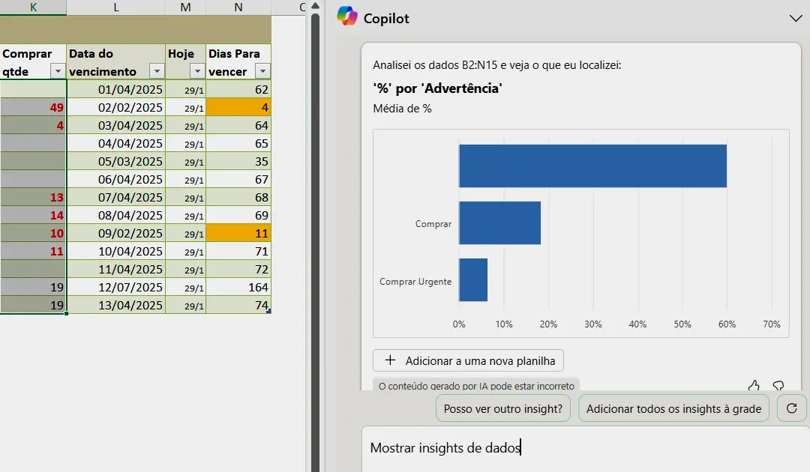Click the Copilot prompt text input field

(585, 448)
